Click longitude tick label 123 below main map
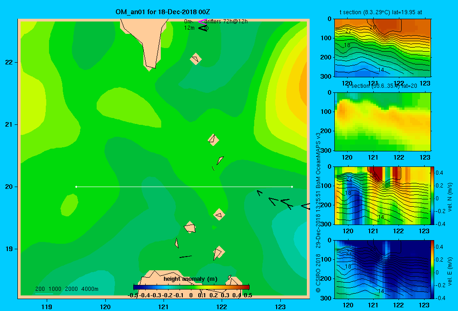The height and width of the screenshot is (311, 458). pos(280,306)
